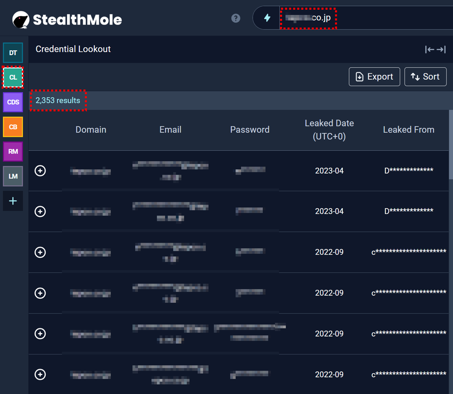Viewport: 453px width, 394px height.
Task: Switch to the CB sidebar module
Action: pos(13,127)
